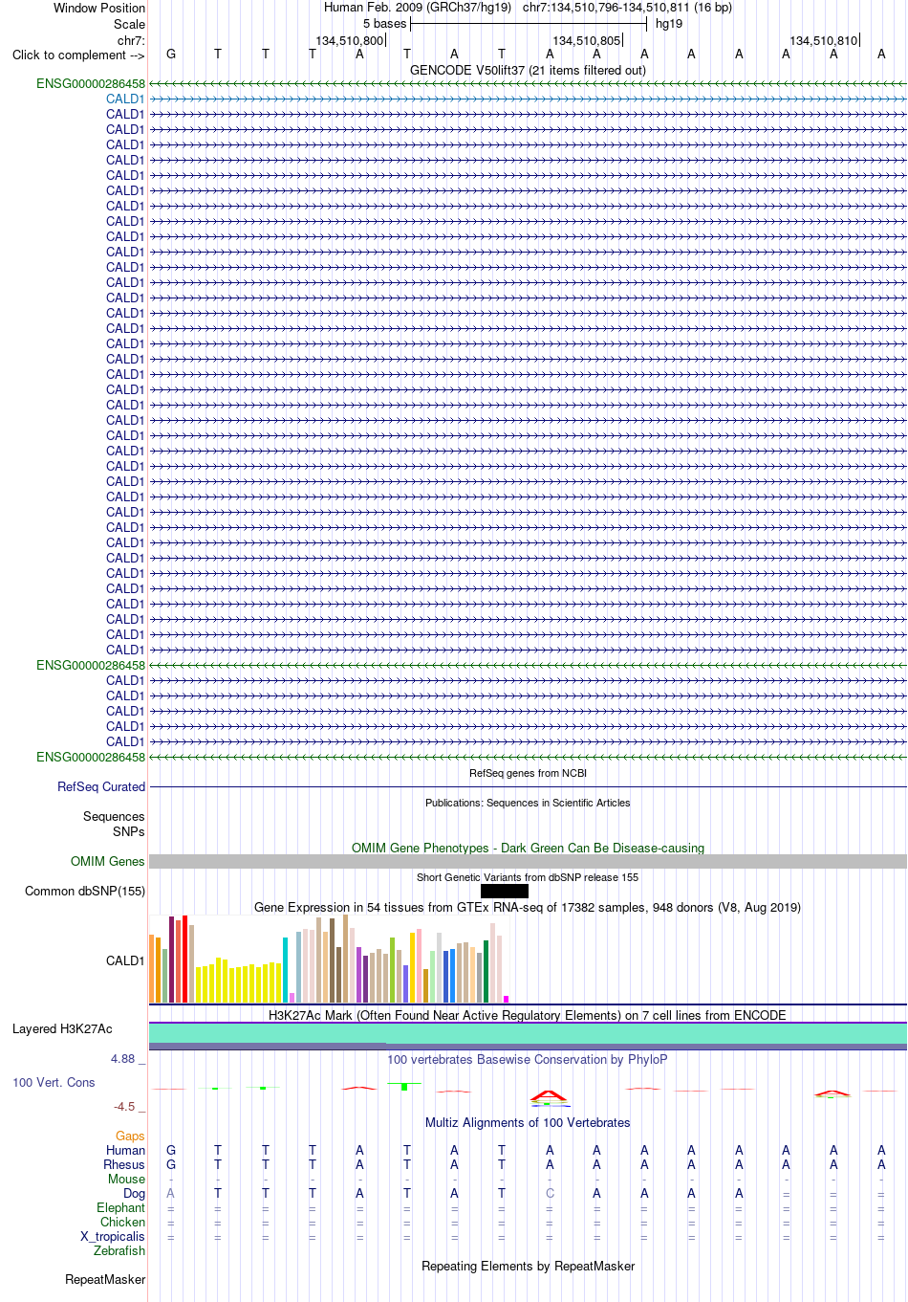The width and height of the screenshot is (908, 1302).
Task: Click the Mouse alignment row label
Action: coord(126,1179)
